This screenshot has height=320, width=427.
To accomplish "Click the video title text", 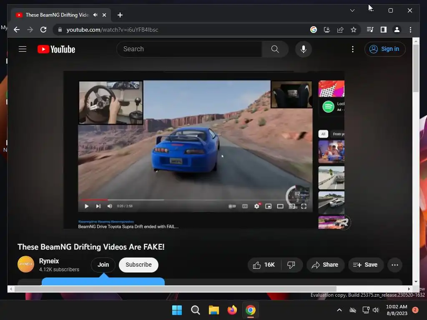I will [91, 247].
